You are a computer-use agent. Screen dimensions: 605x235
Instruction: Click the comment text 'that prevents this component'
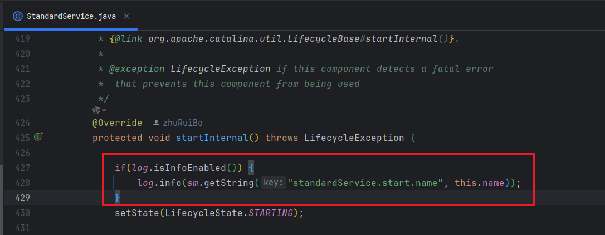(x=193, y=84)
